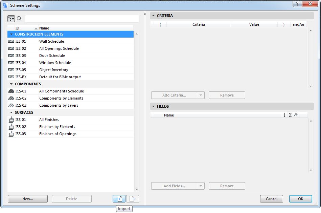Click Remove under the Fields list
This screenshot has height=213, width=321.
pos(227,186)
